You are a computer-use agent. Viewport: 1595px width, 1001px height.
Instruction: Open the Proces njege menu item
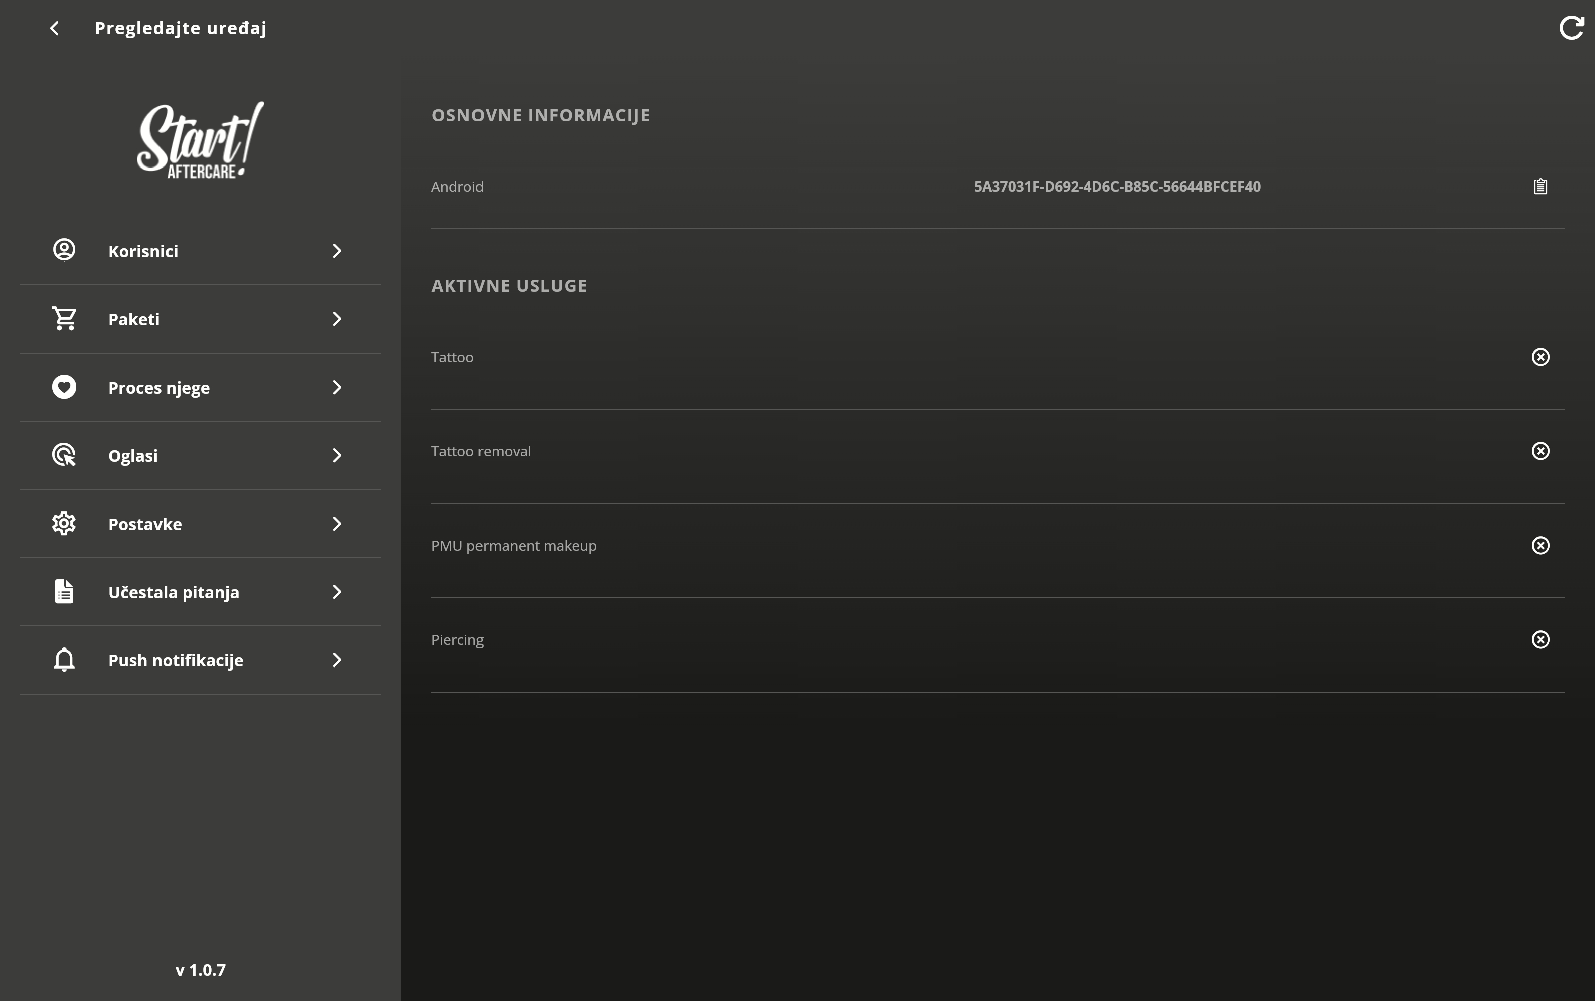[x=159, y=388]
